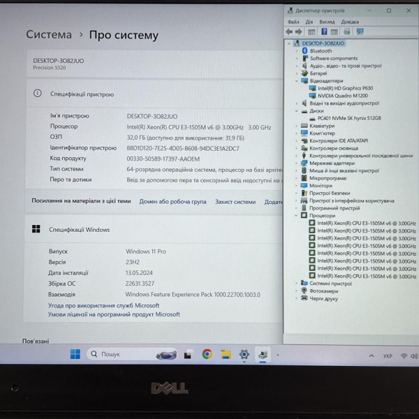419x419 pixels.
Task: Click the УКР language indicator
Action: pyautogui.click(x=388, y=356)
